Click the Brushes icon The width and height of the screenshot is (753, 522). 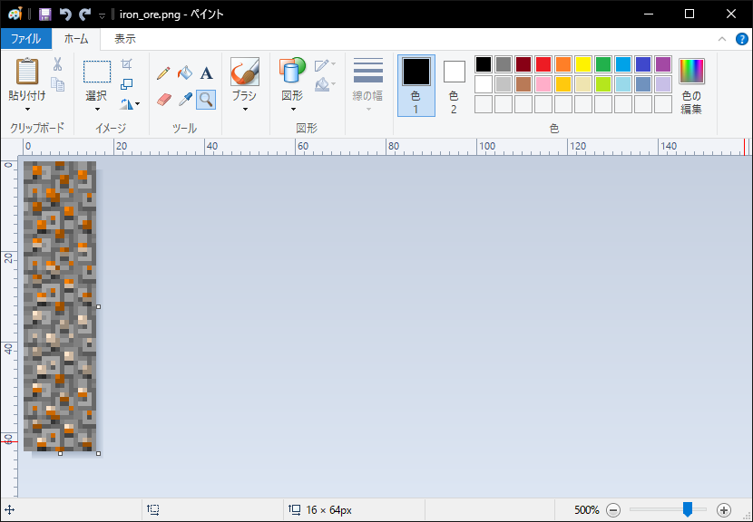[x=245, y=72]
